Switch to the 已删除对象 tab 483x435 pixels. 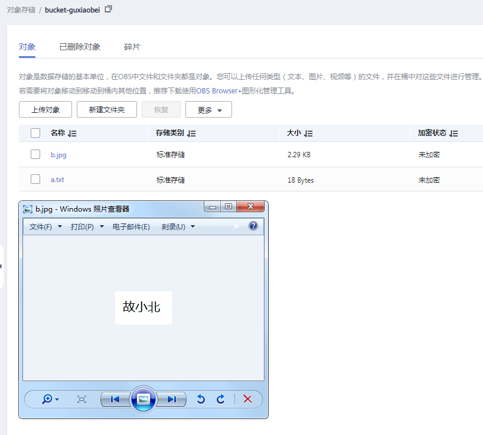(x=80, y=46)
